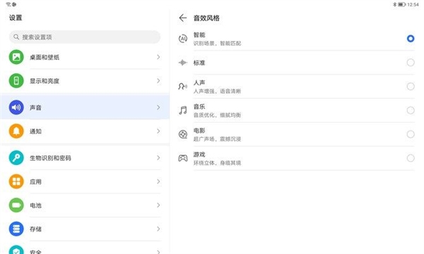Click the Wi-Fi icon in the status bar
The image size is (424, 254).
pos(8,4)
